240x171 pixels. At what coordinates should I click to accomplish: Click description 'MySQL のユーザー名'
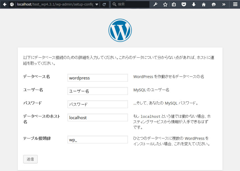(x=151, y=90)
